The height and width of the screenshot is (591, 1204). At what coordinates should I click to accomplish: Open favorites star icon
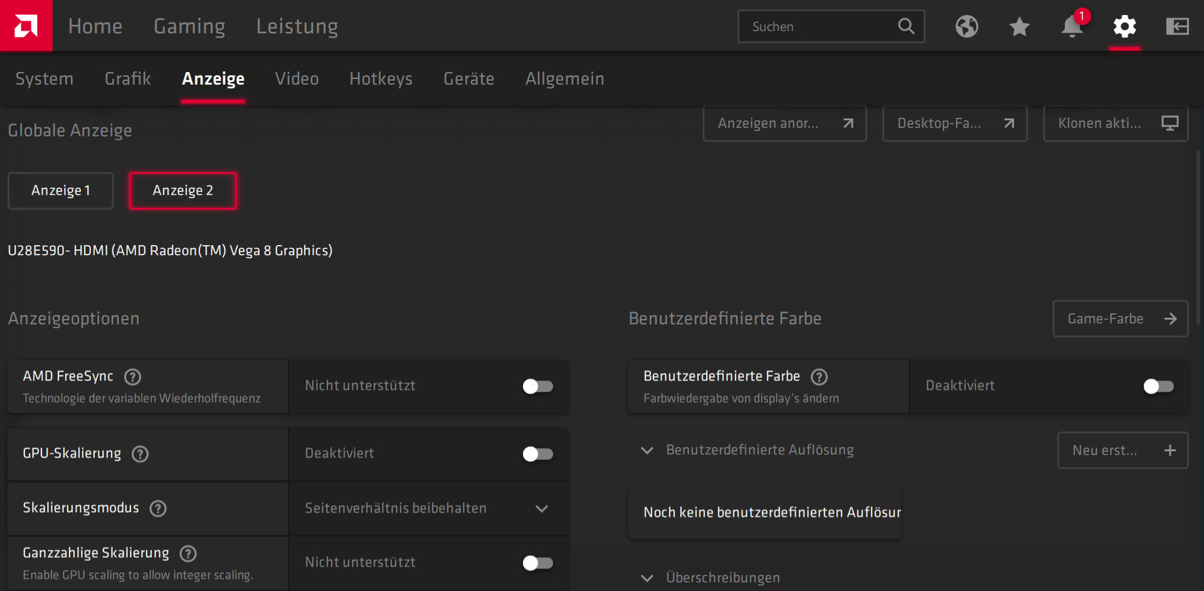pos(1019,26)
